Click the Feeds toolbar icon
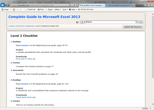 coord(14,9)
